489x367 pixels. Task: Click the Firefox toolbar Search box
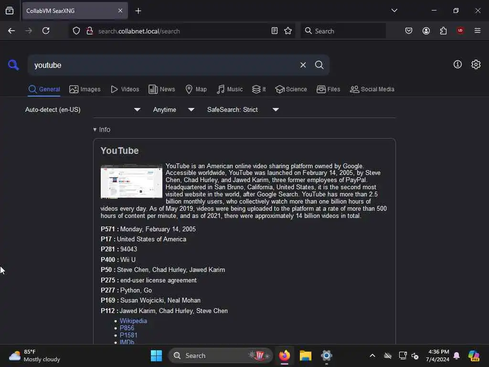click(343, 31)
